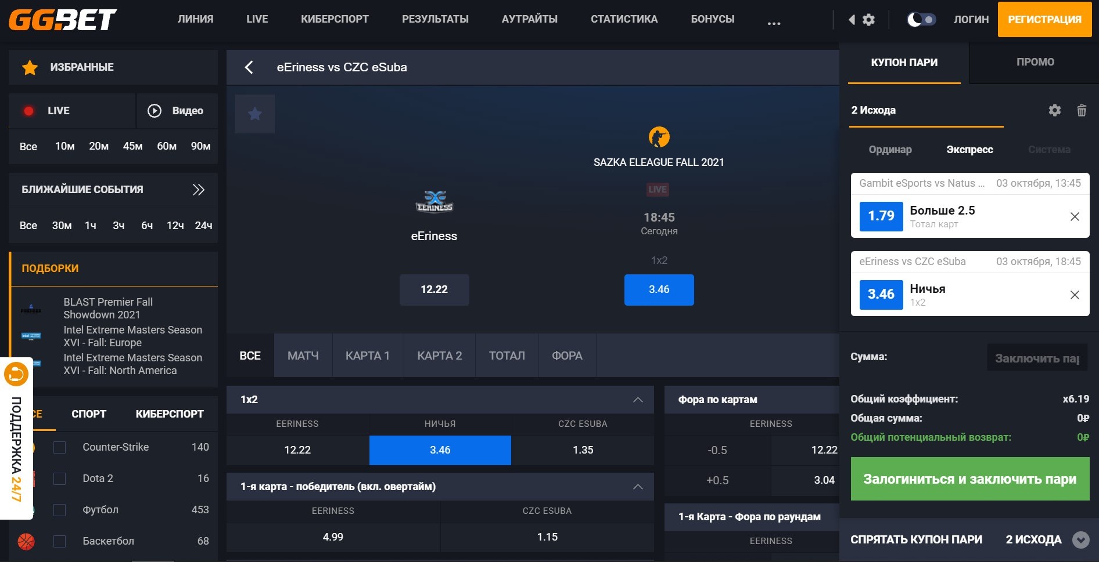Show the Все markets tab

[250, 356]
